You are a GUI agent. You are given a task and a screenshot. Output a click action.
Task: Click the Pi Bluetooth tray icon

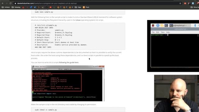[x=195, y=26]
